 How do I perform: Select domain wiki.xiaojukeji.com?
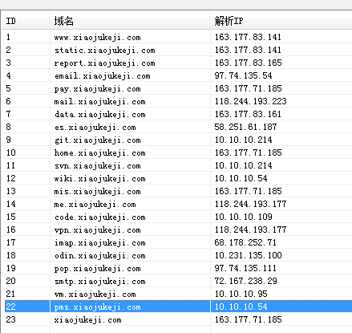click(x=99, y=178)
